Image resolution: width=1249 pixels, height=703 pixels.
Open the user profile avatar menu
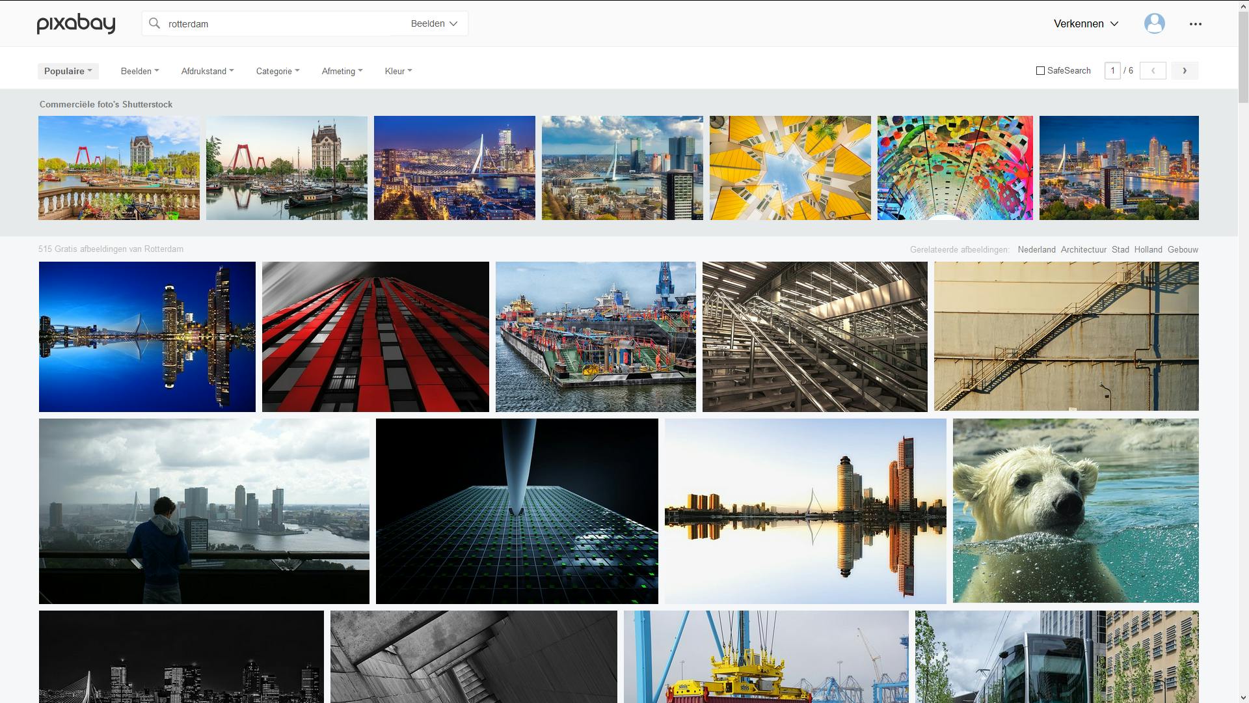[1155, 23]
